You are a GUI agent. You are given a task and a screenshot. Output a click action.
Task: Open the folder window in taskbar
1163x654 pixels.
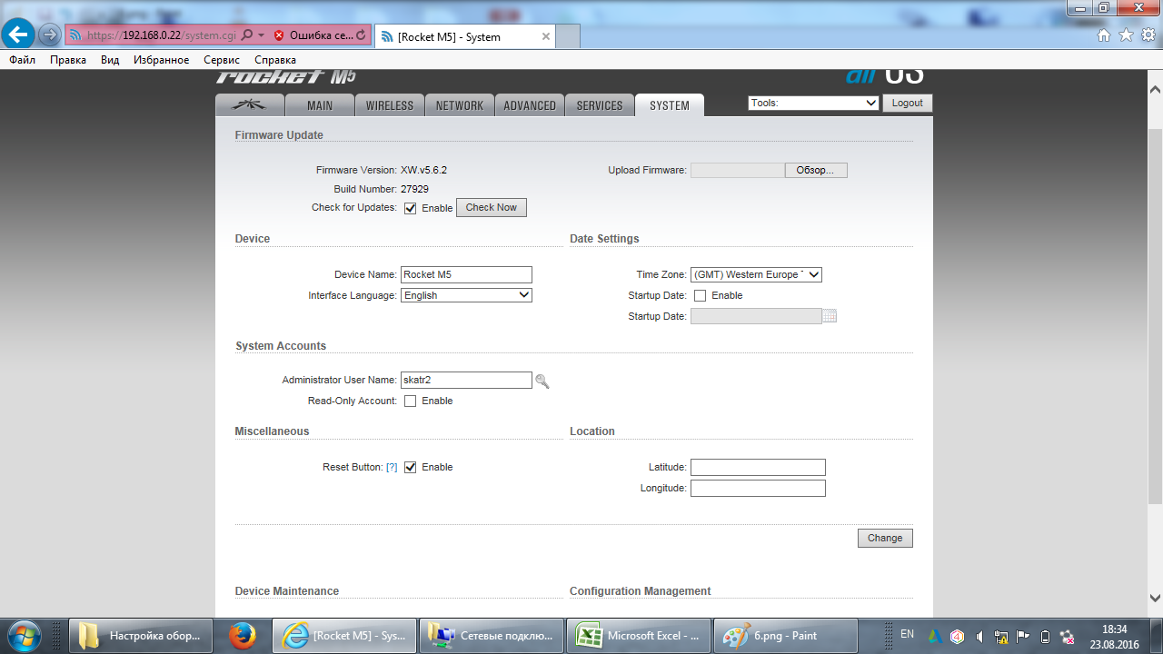point(141,636)
